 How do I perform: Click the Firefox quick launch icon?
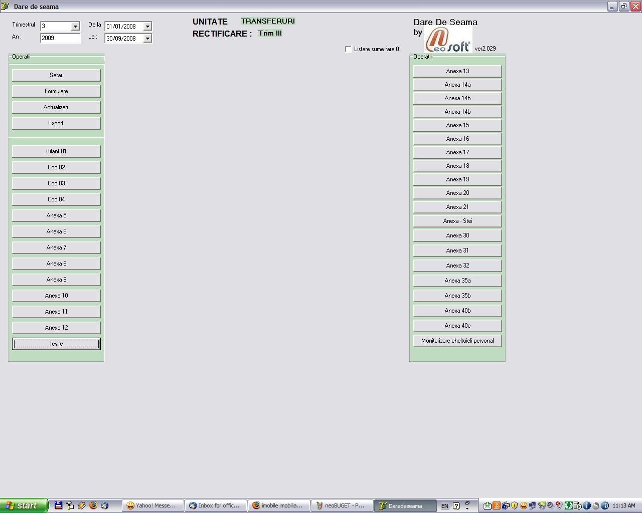pyautogui.click(x=93, y=505)
